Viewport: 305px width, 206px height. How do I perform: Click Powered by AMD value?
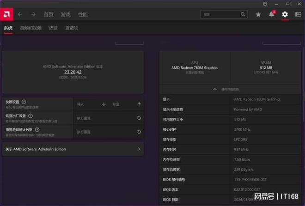[x=248, y=109]
